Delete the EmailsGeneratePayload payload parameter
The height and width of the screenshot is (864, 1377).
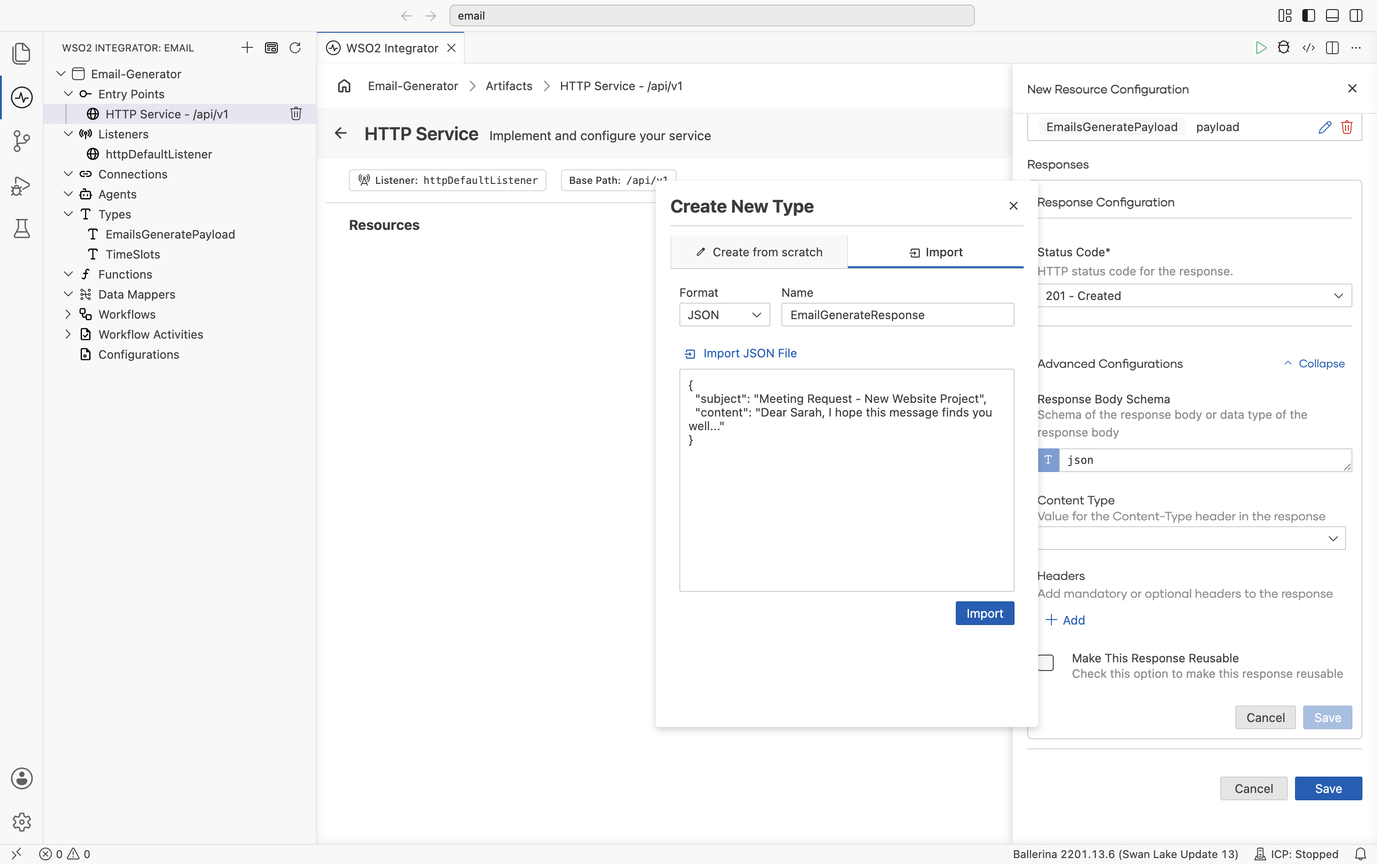[x=1346, y=127]
